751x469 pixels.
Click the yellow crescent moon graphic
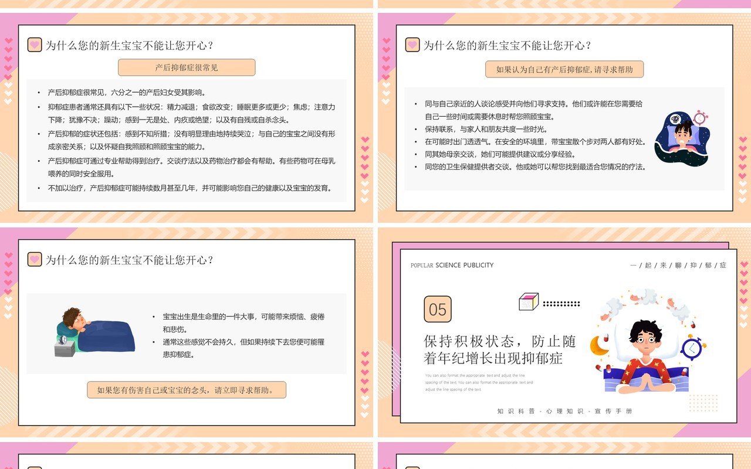click(x=598, y=345)
